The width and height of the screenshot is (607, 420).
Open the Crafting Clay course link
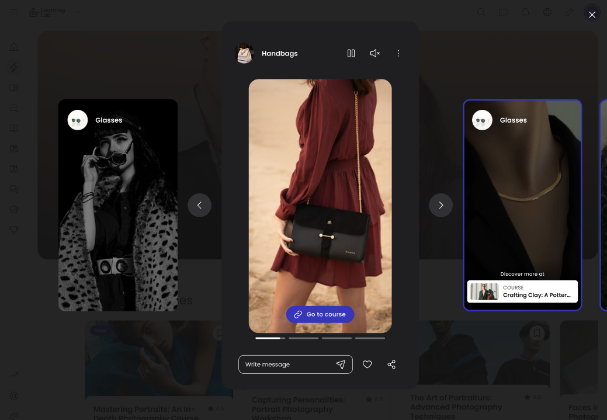(523, 291)
